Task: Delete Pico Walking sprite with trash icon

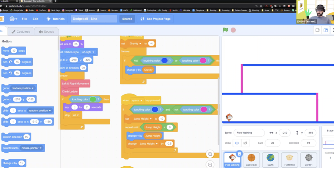Action: point(239,154)
